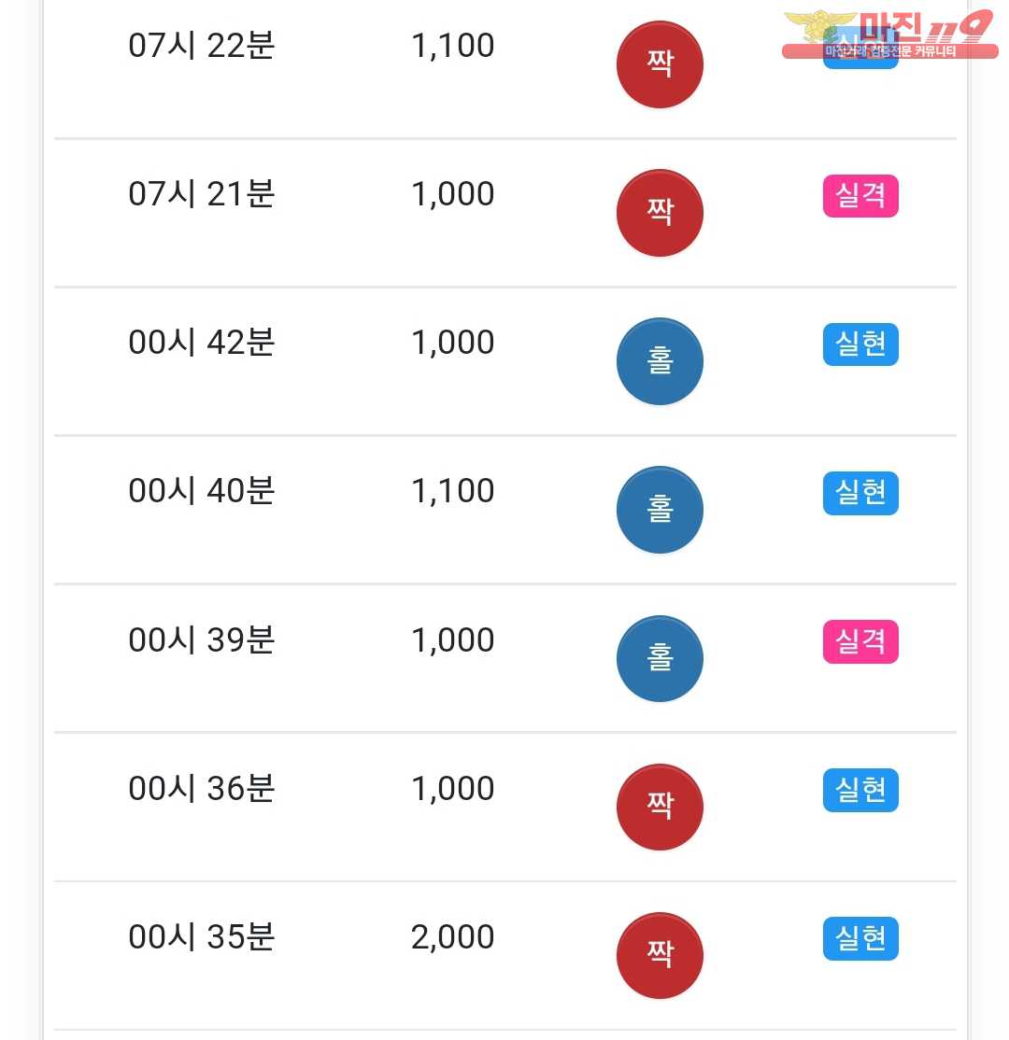Tap the 실현 badge in 00시 40분 row
Image resolution: width=1009 pixels, height=1040 pixels.
point(860,493)
